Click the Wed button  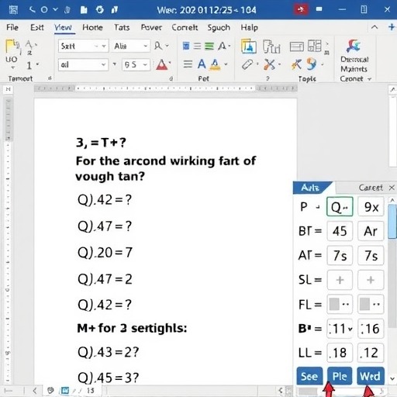click(x=371, y=376)
